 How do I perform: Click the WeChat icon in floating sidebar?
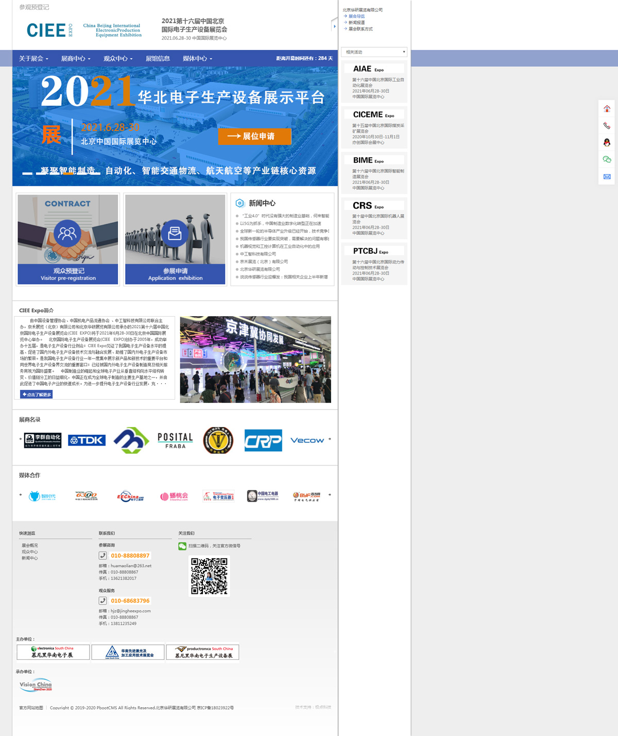point(607,160)
